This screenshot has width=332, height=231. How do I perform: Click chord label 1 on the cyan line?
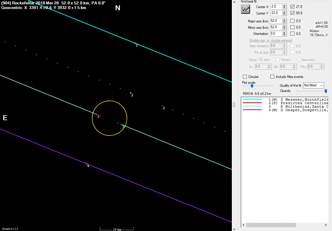(137, 45)
